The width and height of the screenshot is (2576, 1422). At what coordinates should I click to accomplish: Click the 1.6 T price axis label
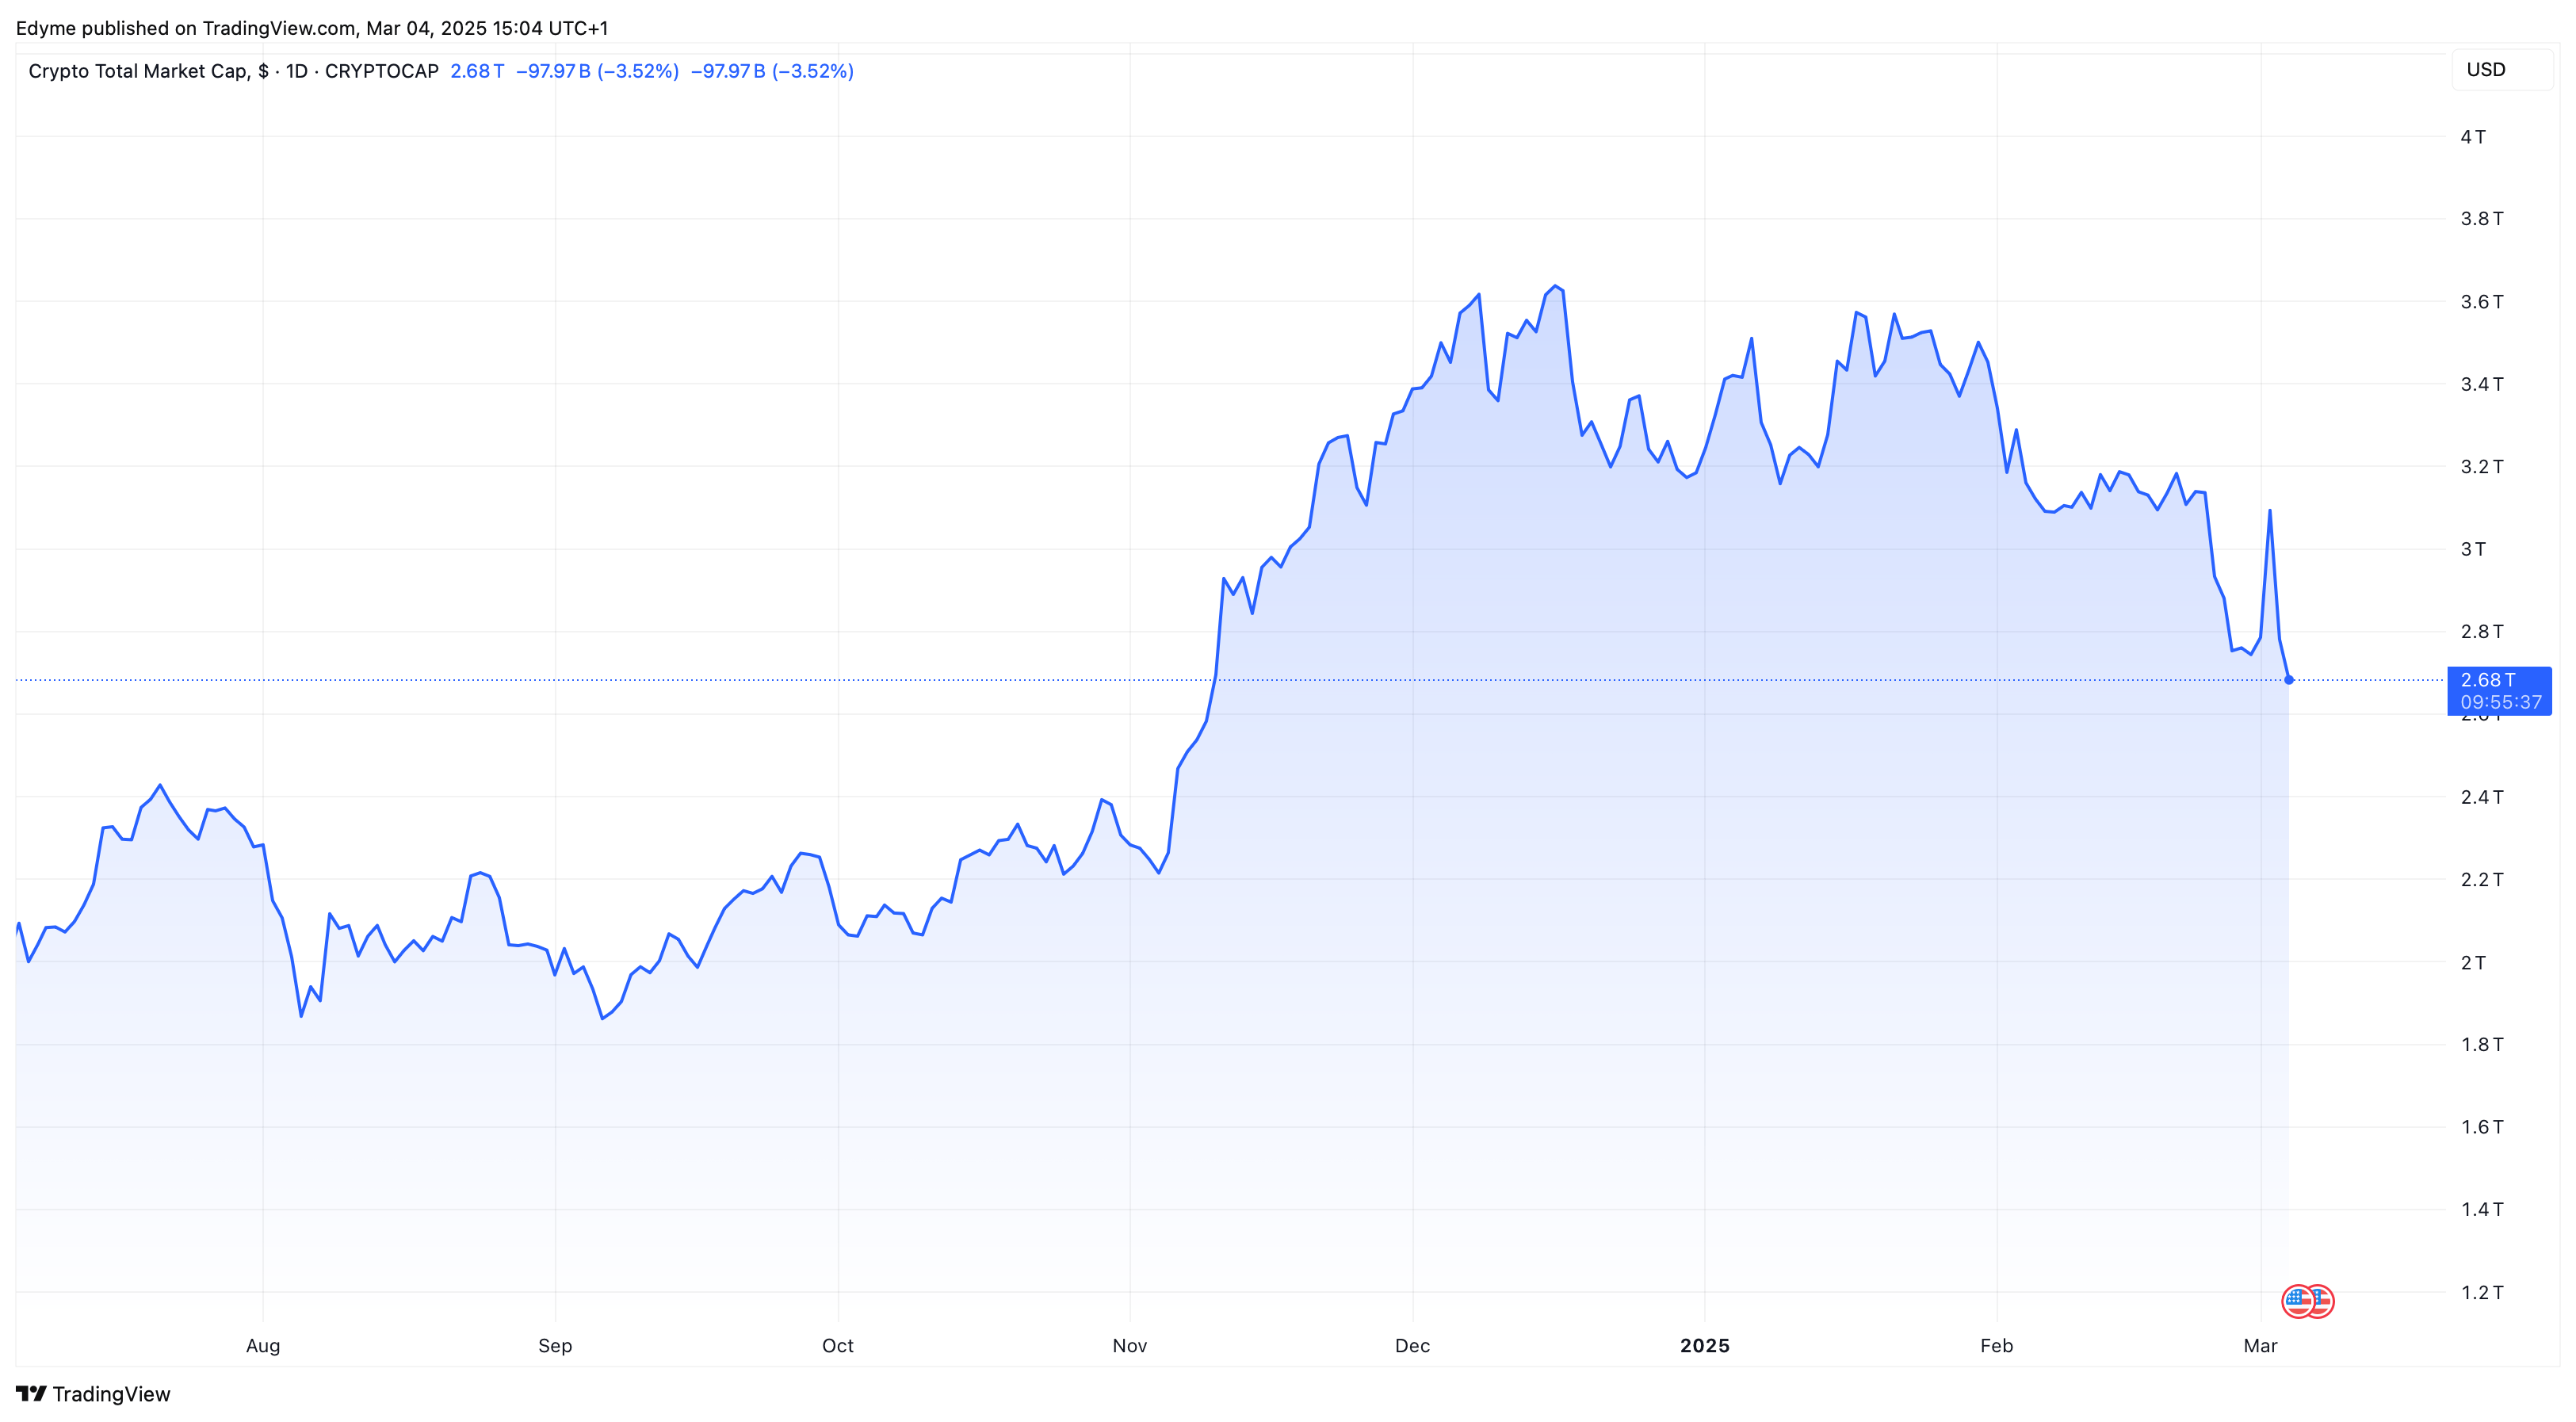(2482, 1127)
